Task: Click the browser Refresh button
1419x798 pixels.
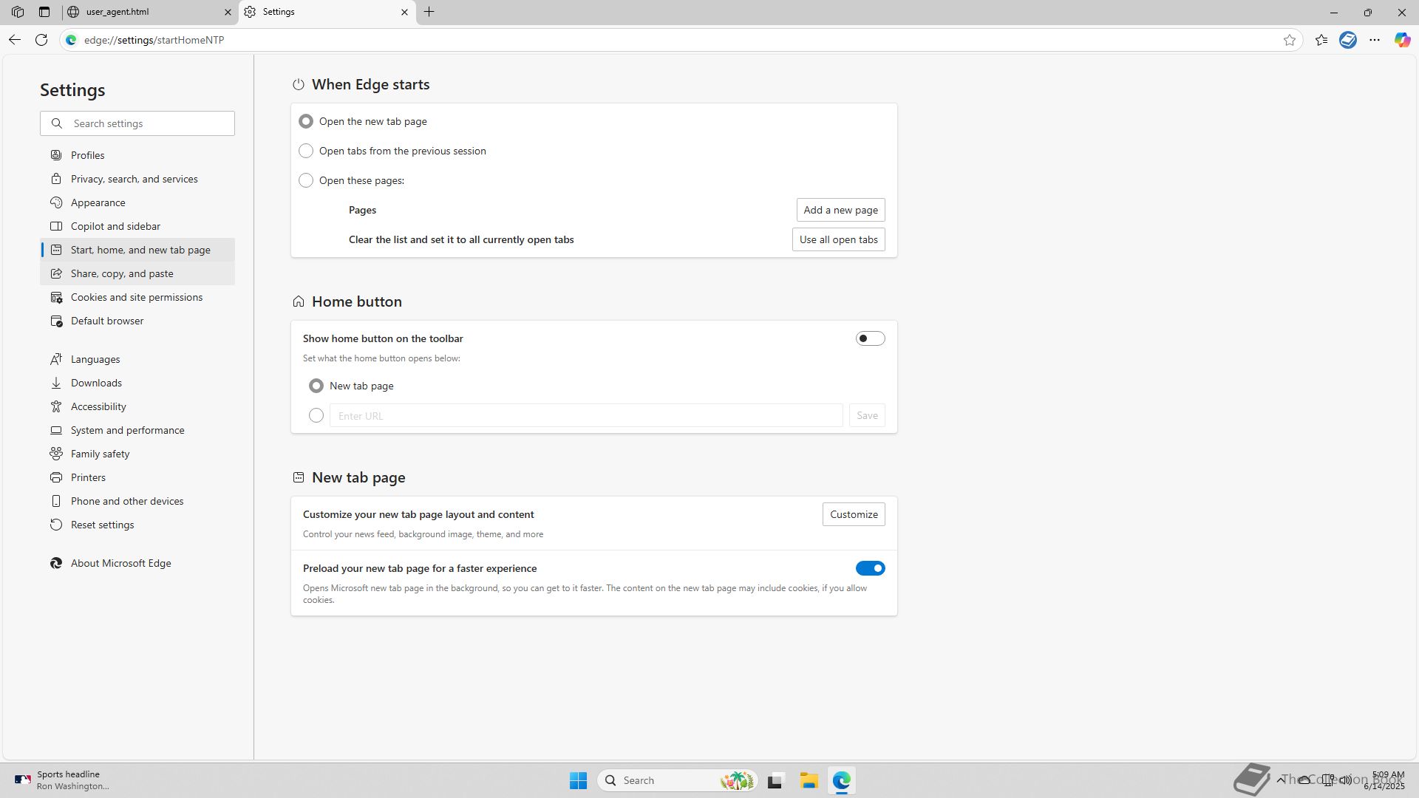Action: [x=41, y=40]
